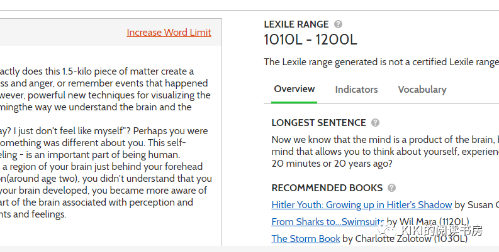This screenshot has width=499, height=252.
Task: Select the Vocabulary tab
Action: pos(422,90)
